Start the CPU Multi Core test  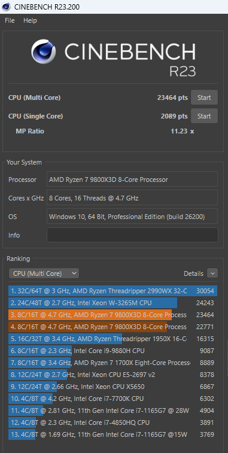click(204, 98)
